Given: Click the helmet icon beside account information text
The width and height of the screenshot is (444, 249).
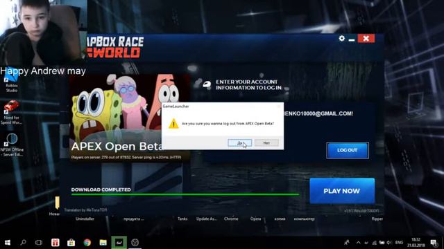Looking at the screenshot, I should [x=207, y=84].
